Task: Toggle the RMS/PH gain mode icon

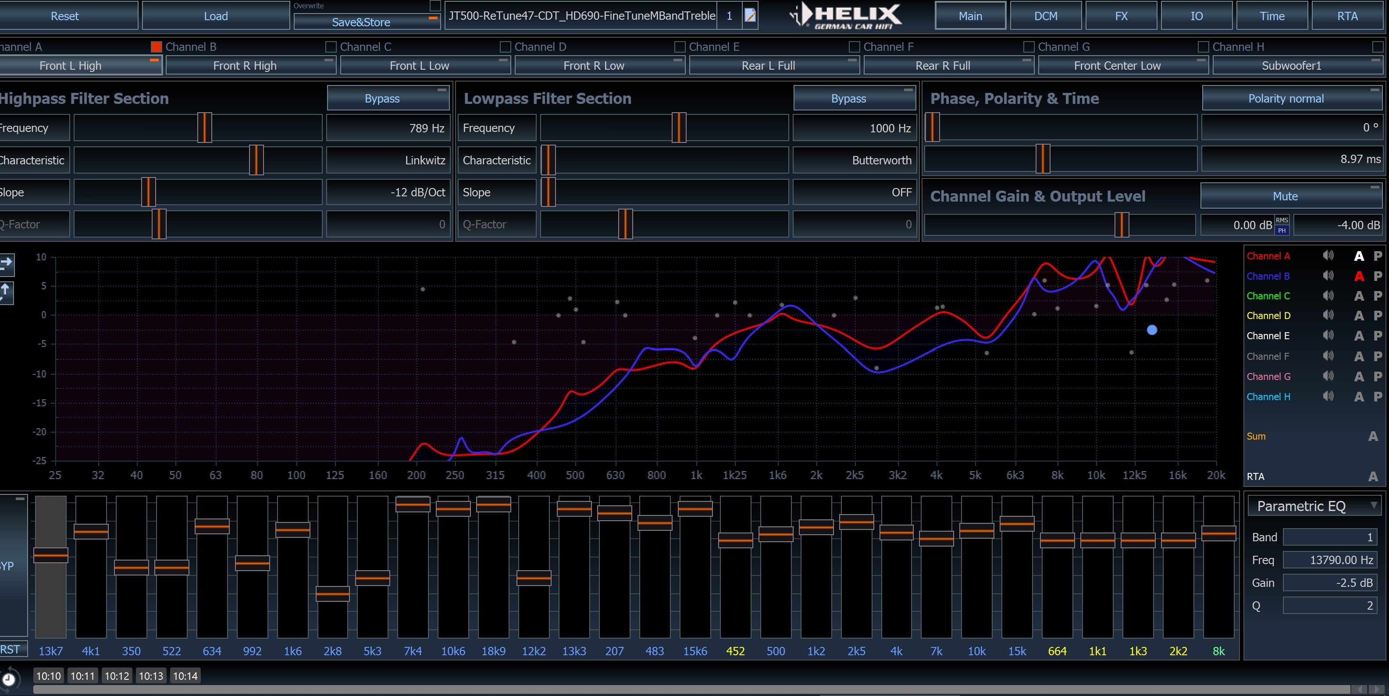Action: click(x=1282, y=225)
